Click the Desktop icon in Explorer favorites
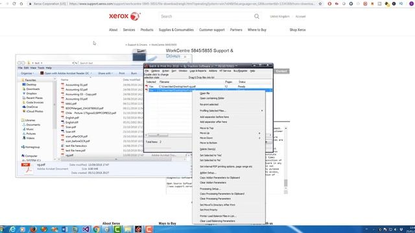This screenshot has width=415, height=233. coord(24,85)
